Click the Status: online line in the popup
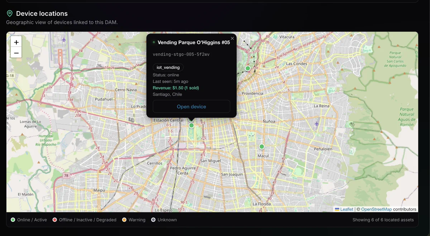The height and width of the screenshot is (236, 430). click(x=166, y=75)
